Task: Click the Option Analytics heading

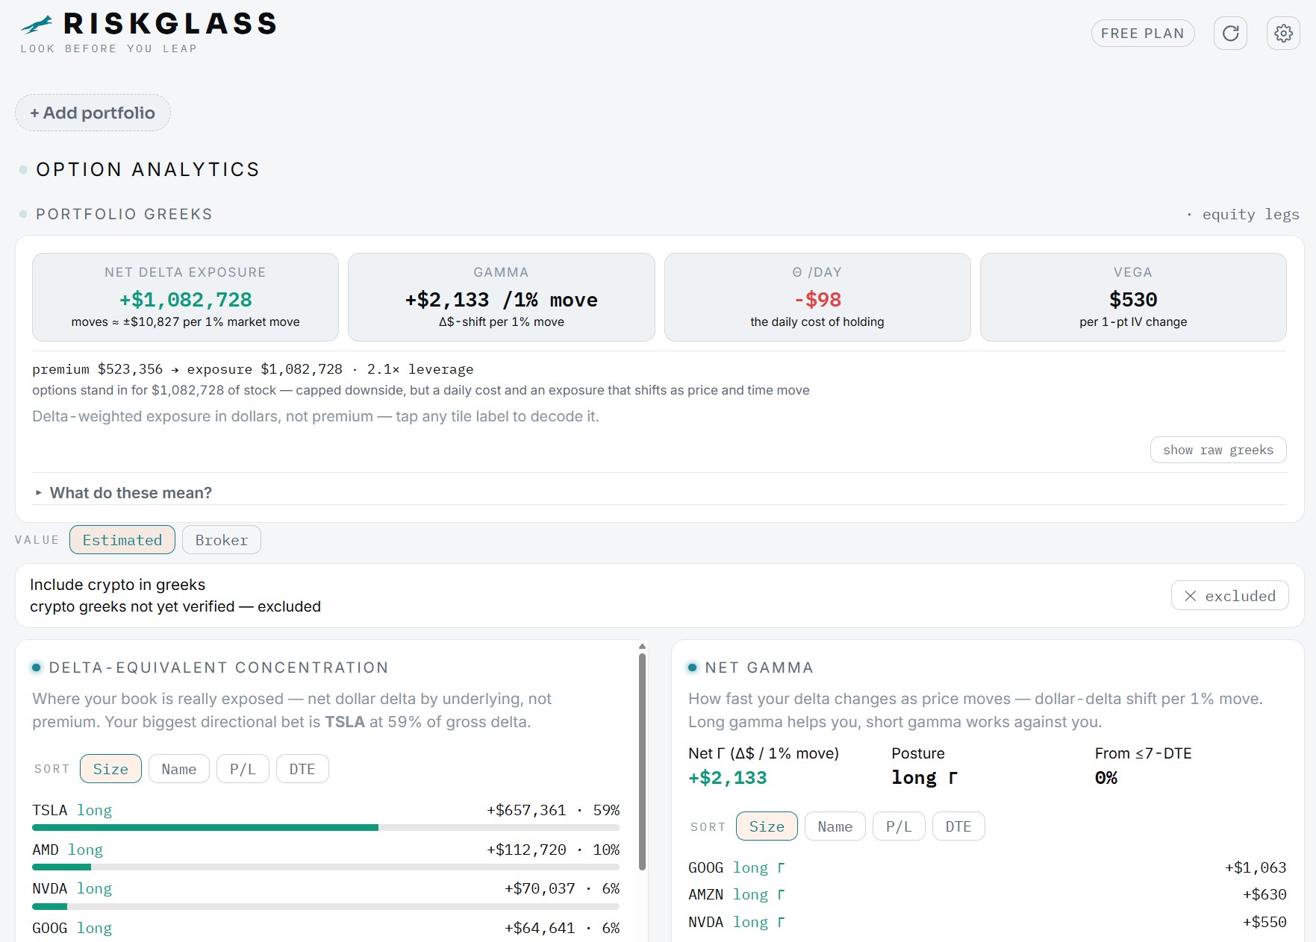Action: 148,169
